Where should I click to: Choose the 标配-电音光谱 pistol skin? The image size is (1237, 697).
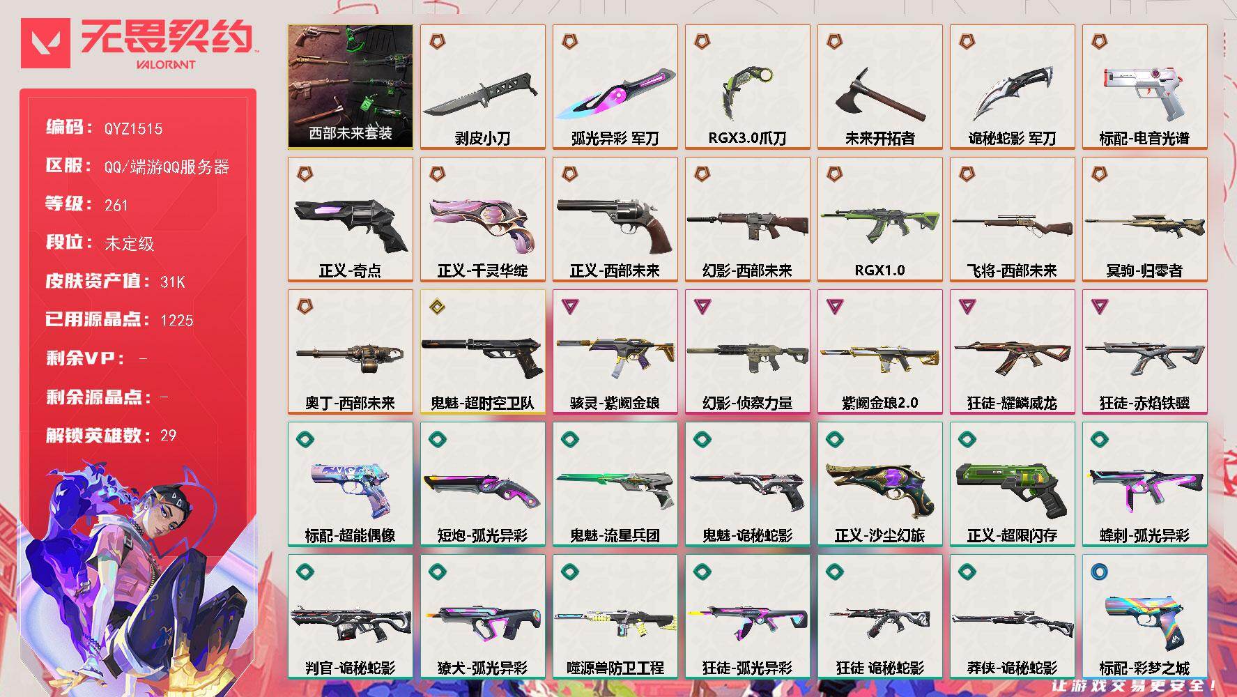click(1145, 87)
